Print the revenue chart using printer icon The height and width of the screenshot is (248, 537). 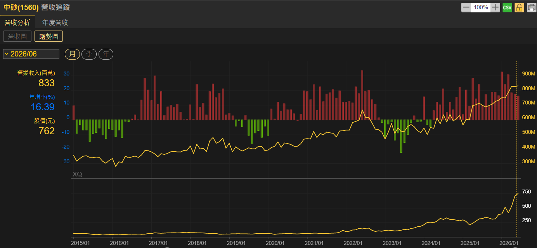[531, 7]
